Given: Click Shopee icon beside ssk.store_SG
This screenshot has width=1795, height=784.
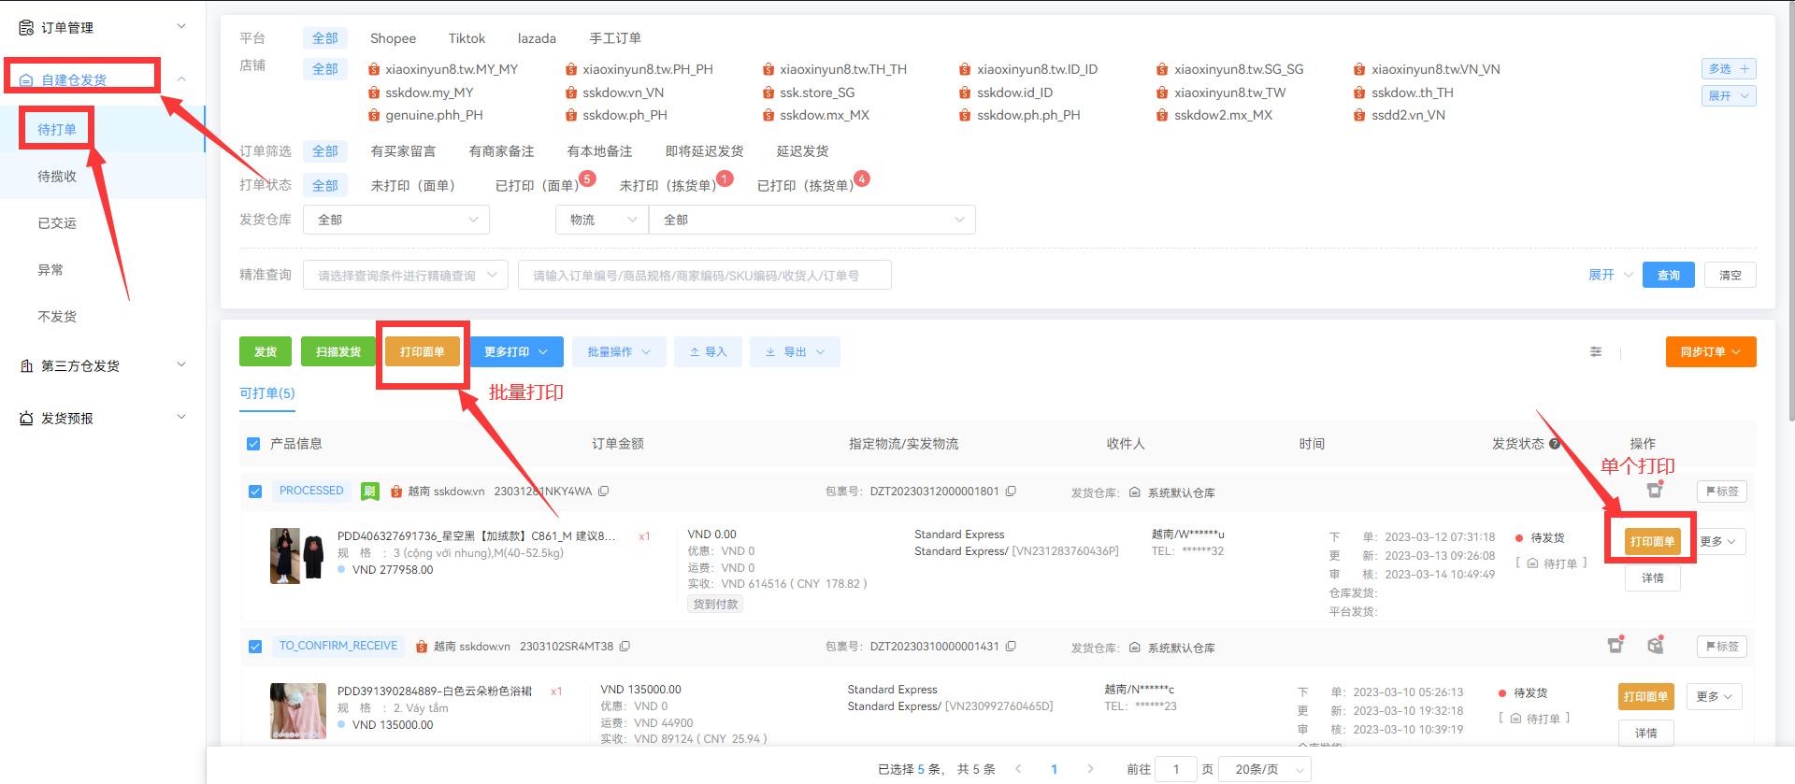Looking at the screenshot, I should [768, 93].
